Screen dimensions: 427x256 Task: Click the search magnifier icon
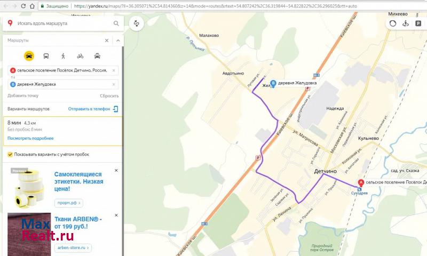tap(116, 23)
